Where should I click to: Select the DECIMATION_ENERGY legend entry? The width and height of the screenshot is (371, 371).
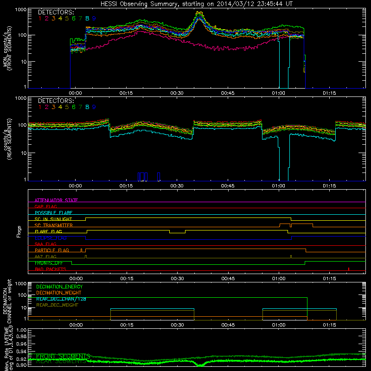[x=59, y=287]
